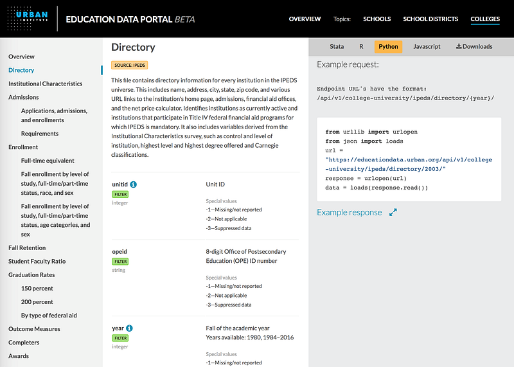This screenshot has width=514, height=367.
Task: Expand the Admissions section in sidebar
Action: (24, 97)
